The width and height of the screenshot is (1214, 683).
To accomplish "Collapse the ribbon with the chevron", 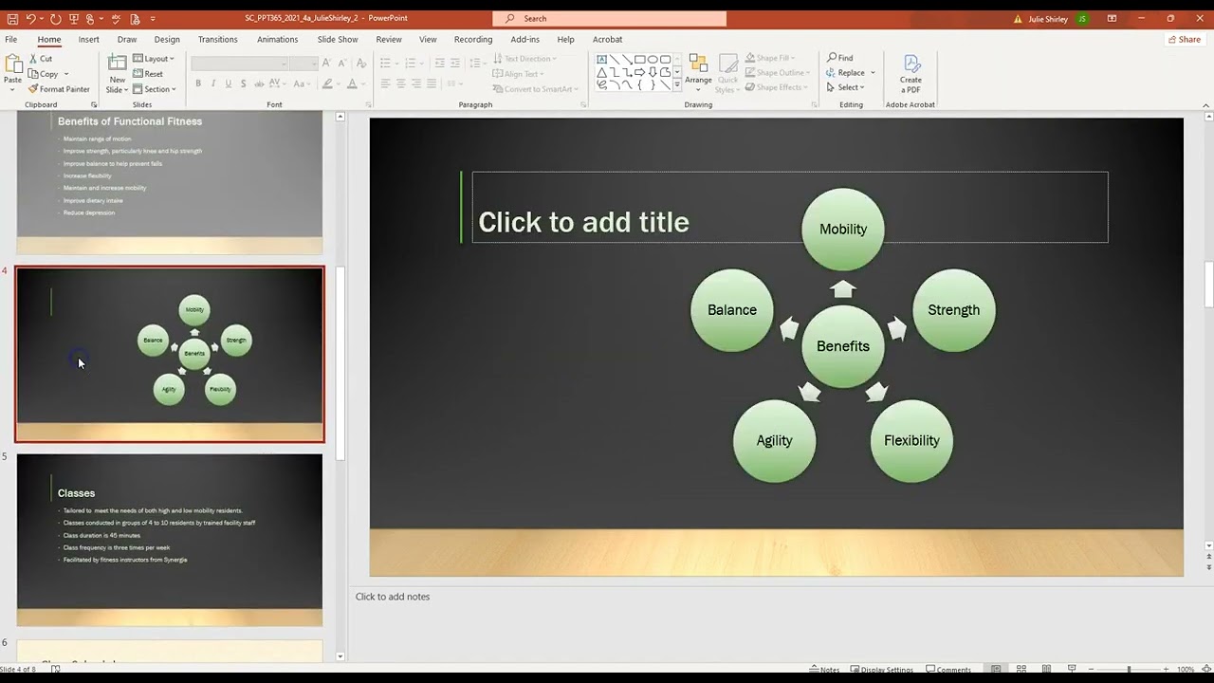I will [x=1205, y=104].
